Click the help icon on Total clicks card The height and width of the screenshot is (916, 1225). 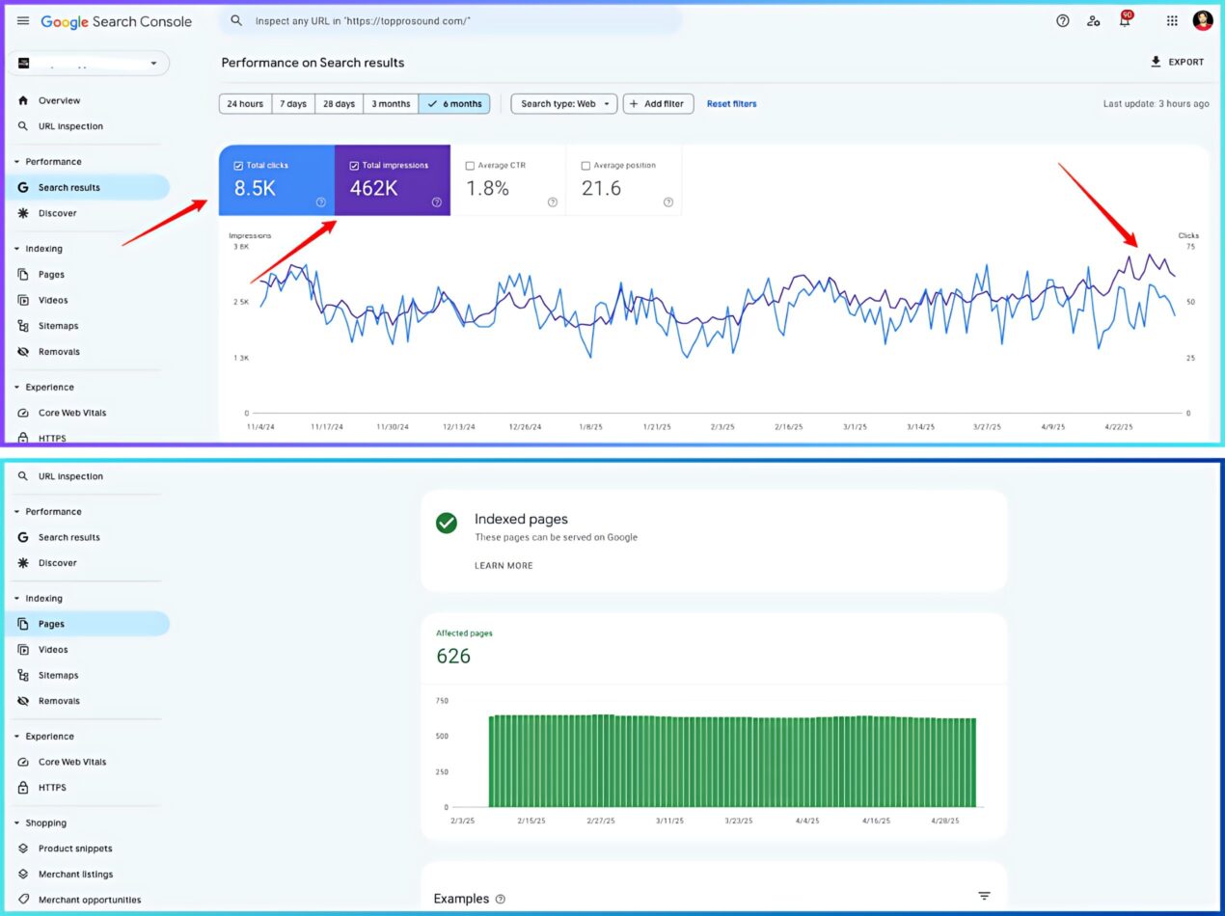click(x=321, y=202)
